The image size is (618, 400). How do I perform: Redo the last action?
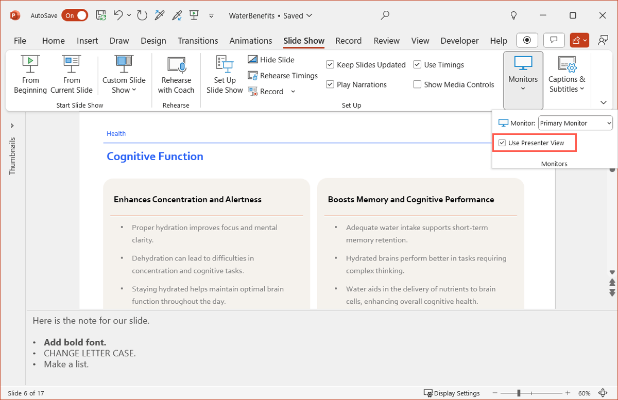(142, 15)
